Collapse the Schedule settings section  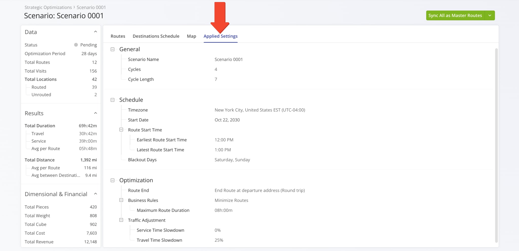click(x=113, y=100)
